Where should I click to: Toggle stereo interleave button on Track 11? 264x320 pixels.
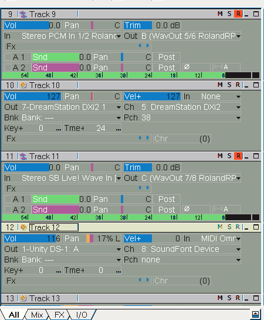pyautogui.click(x=226, y=209)
